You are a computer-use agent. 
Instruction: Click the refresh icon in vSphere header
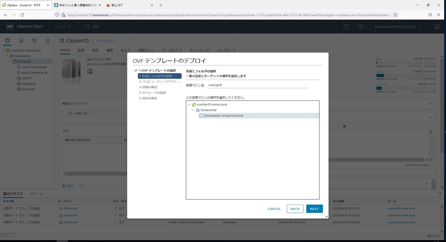click(346, 27)
